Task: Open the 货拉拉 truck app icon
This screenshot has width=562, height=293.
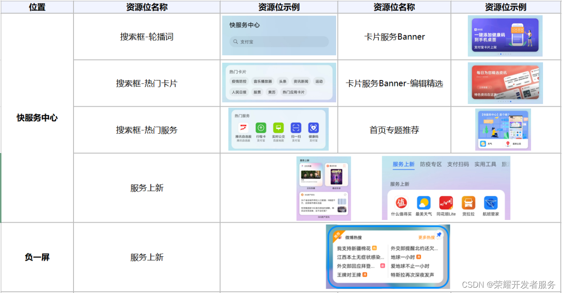Action: pyautogui.click(x=468, y=203)
